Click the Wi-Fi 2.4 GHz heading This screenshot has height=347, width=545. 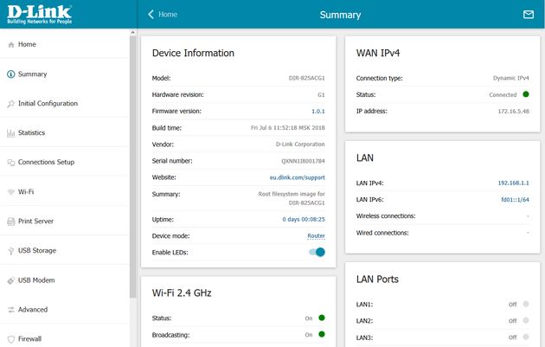pyautogui.click(x=182, y=293)
